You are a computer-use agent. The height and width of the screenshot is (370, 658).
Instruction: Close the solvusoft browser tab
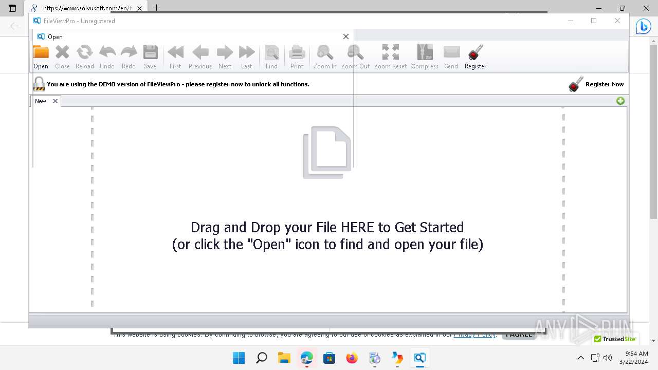139,8
